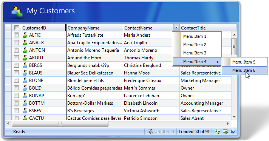Select the 'Frédérique Citeaux' cell

click(151, 81)
